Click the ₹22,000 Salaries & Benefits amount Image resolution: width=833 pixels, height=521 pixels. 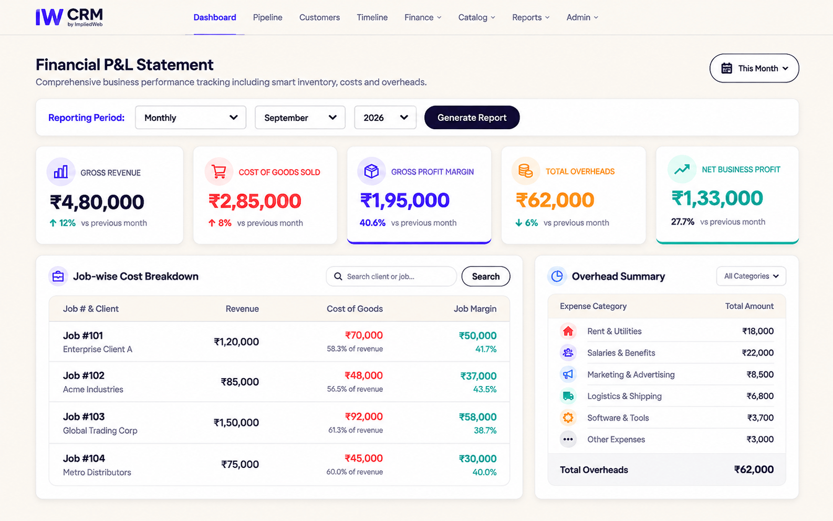tap(757, 352)
